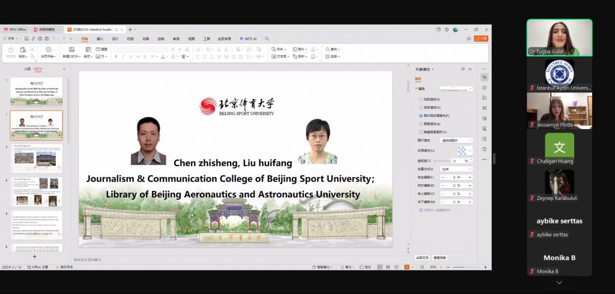Click the cloud sync icon near share button
Image resolution: width=615 pixels, height=294 pixels.
468,38
